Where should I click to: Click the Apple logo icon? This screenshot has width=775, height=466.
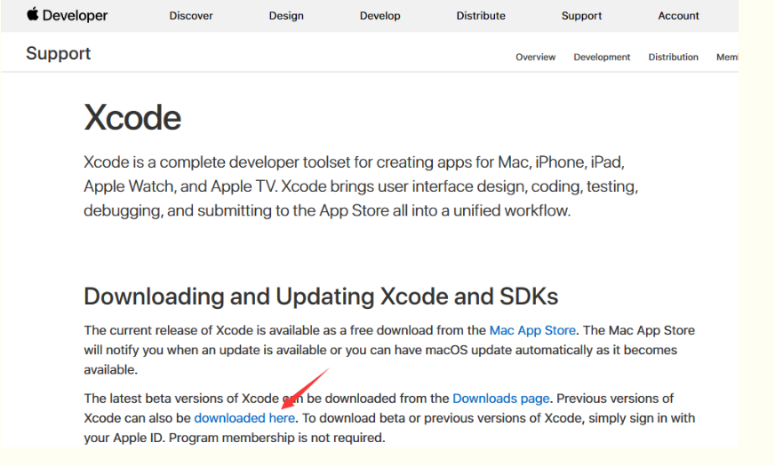point(33,14)
